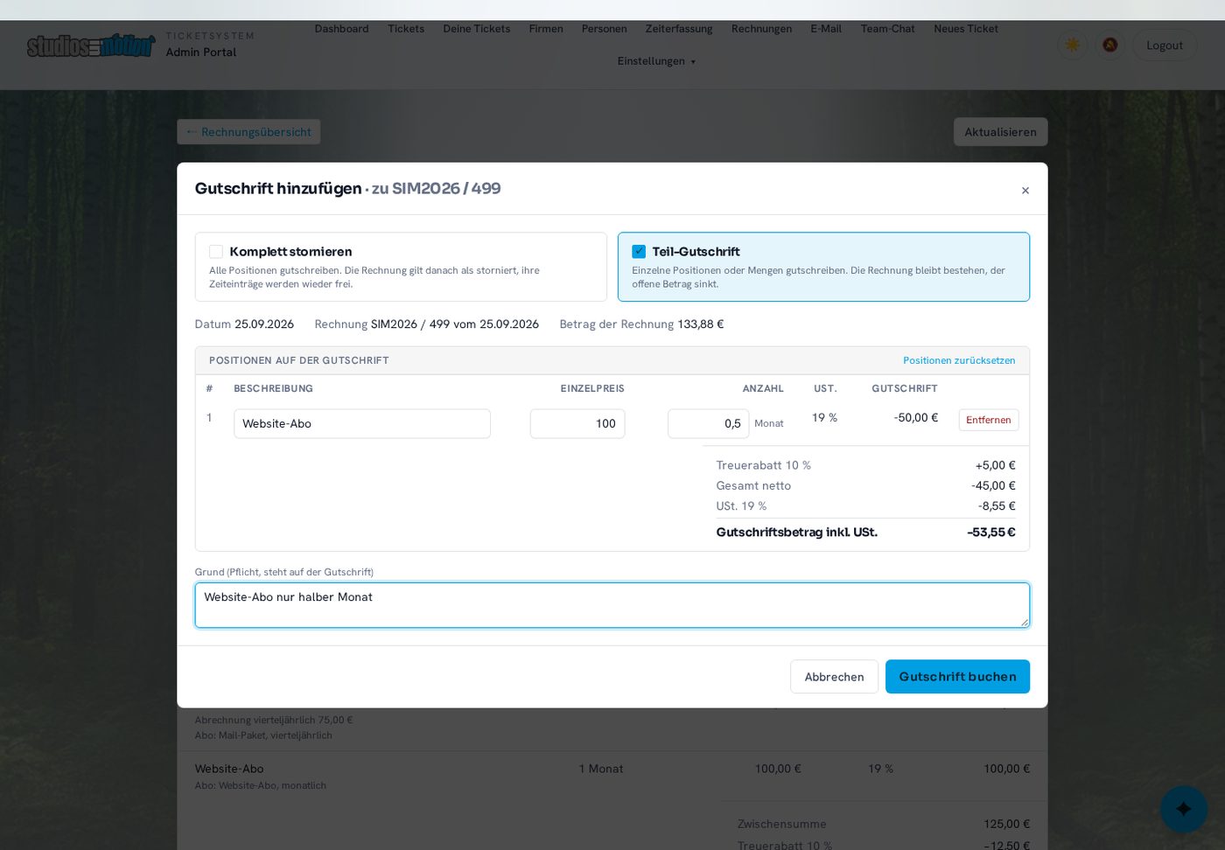Remove position with Entfernen button
The height and width of the screenshot is (850, 1225).
(989, 420)
